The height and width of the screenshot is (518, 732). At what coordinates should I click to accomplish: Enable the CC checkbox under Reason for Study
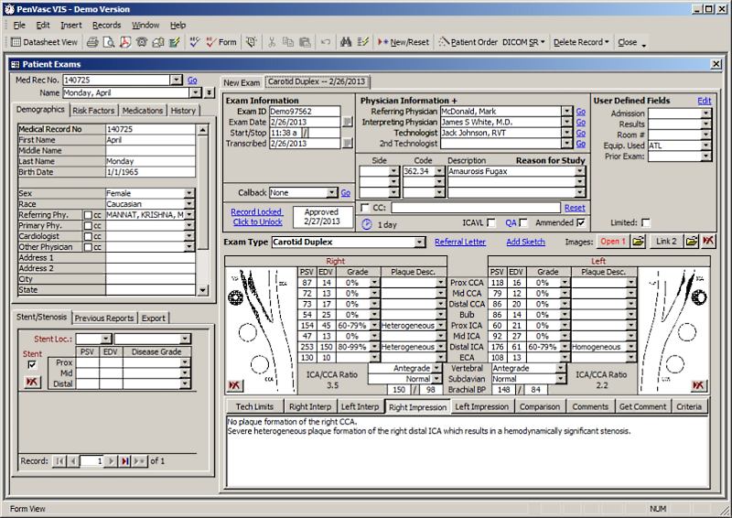(365, 208)
